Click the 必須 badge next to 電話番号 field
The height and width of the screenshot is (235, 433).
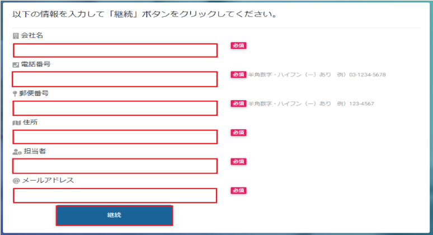pos(238,74)
